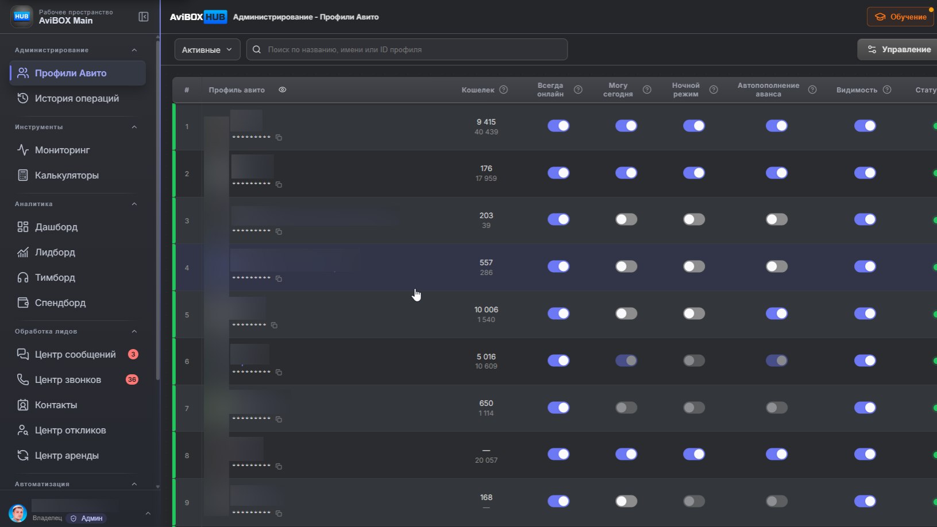Disable Видимость for row 2
The height and width of the screenshot is (527, 937).
point(865,173)
